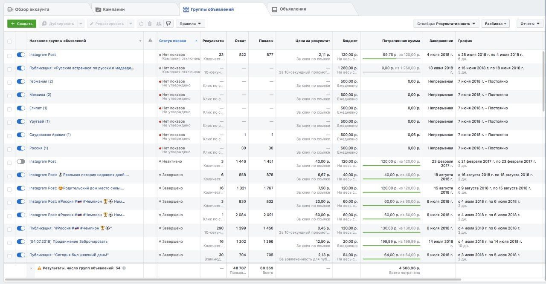Click the warning icon in results summary row
This screenshot has width=546, height=284.
tap(39, 268)
